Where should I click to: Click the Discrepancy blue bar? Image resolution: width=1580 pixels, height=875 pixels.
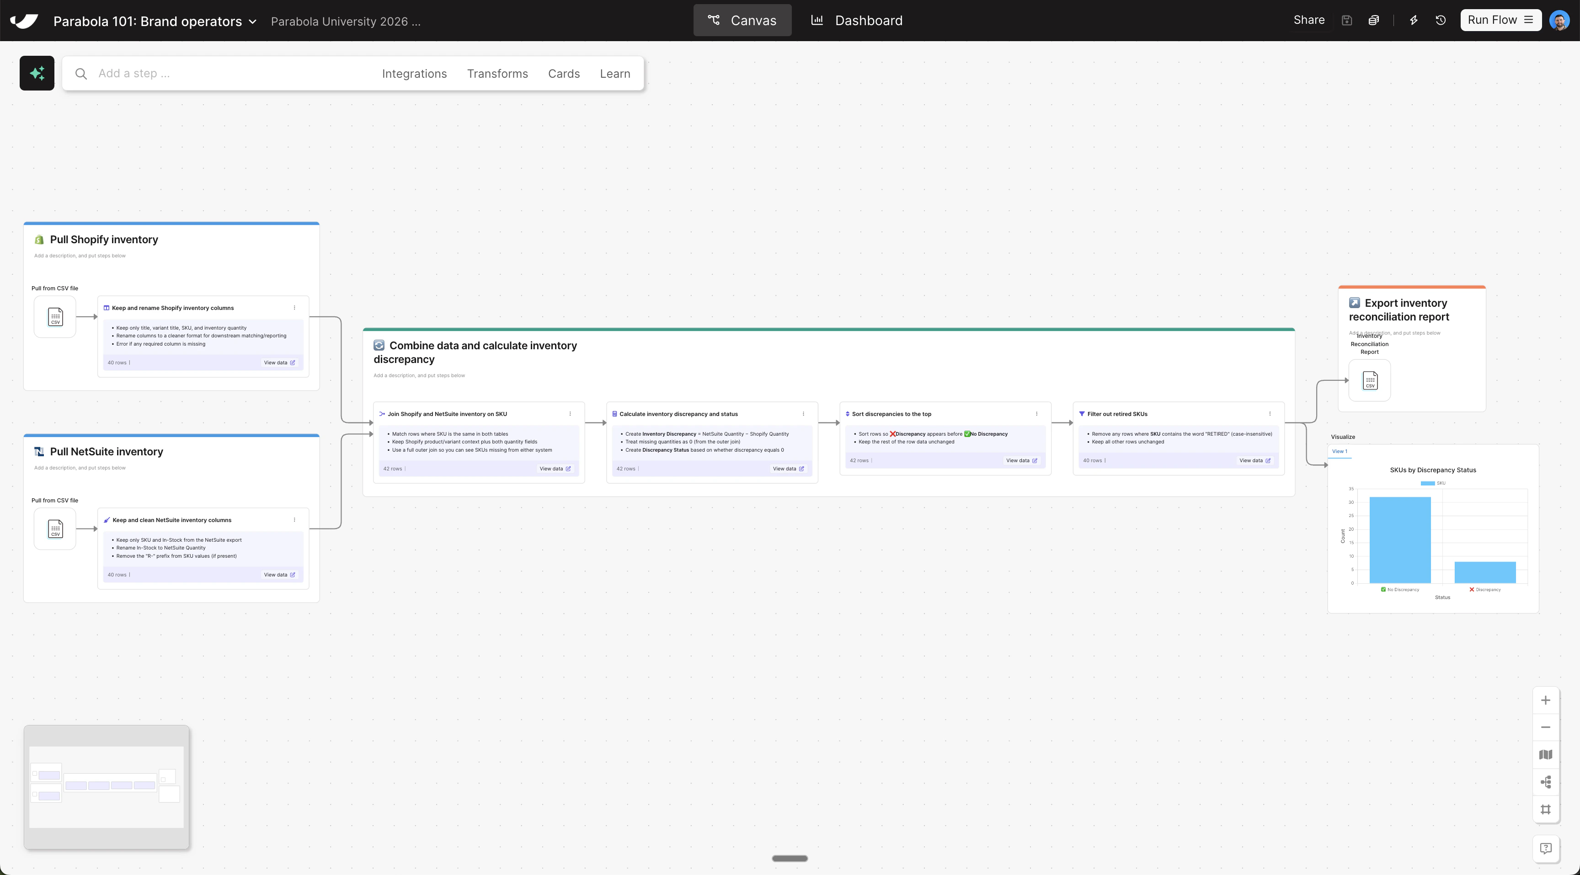1485,573
